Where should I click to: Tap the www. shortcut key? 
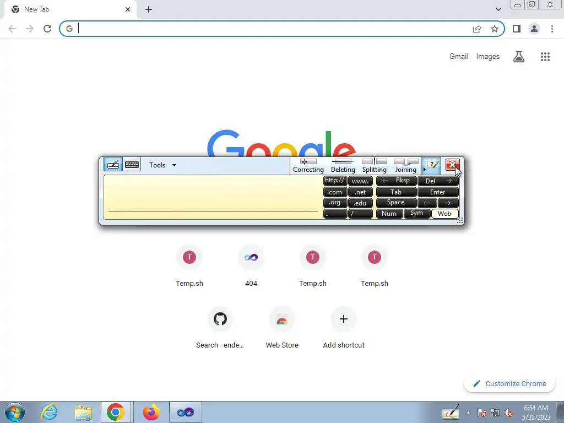(360, 181)
